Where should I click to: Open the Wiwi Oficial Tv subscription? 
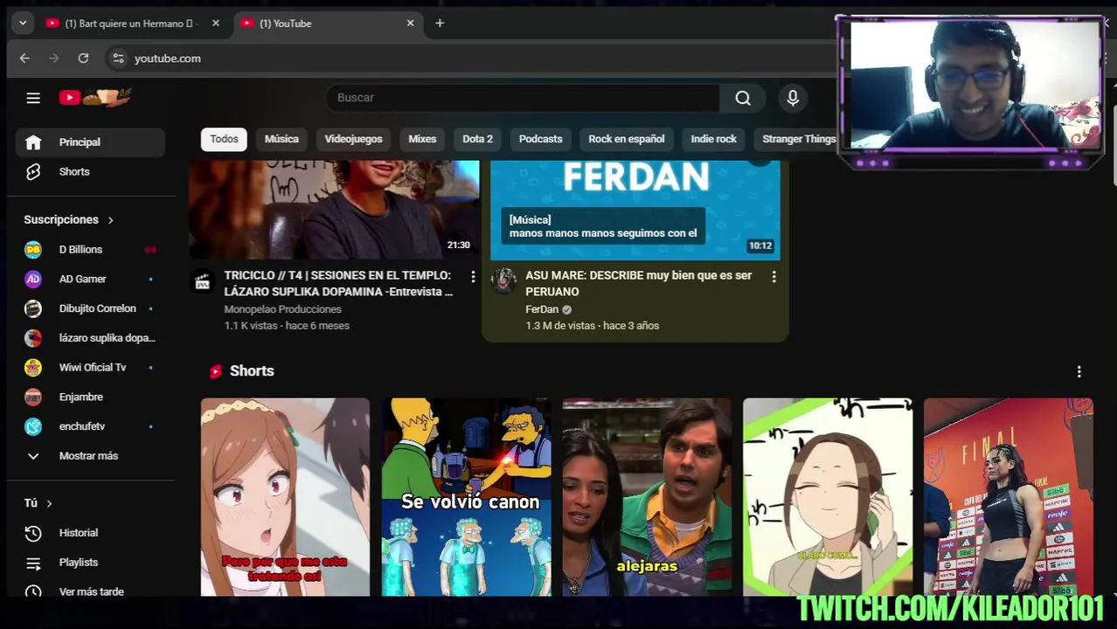tap(90, 368)
